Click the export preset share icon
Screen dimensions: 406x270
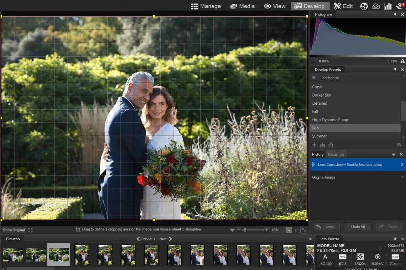331,144
